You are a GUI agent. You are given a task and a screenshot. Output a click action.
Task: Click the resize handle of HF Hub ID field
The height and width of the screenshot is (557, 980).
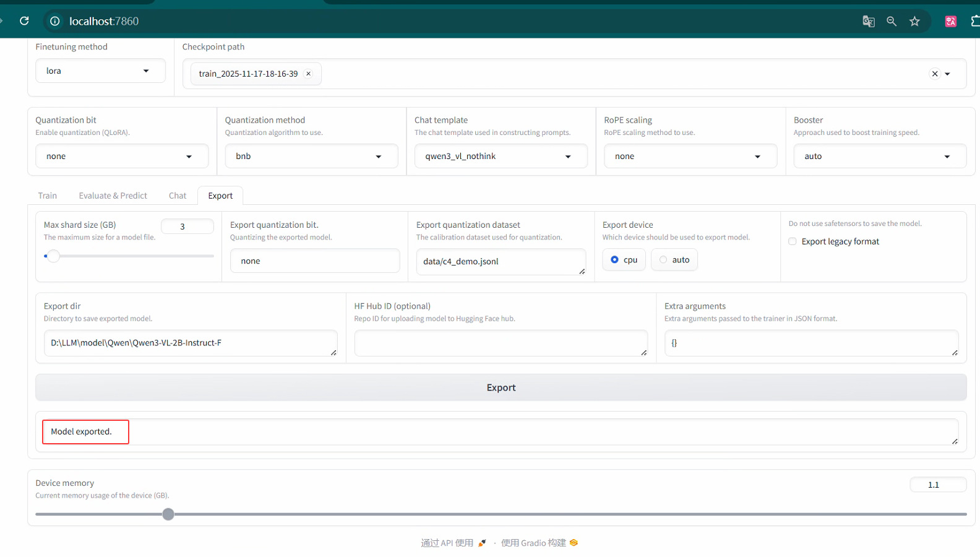click(x=644, y=353)
